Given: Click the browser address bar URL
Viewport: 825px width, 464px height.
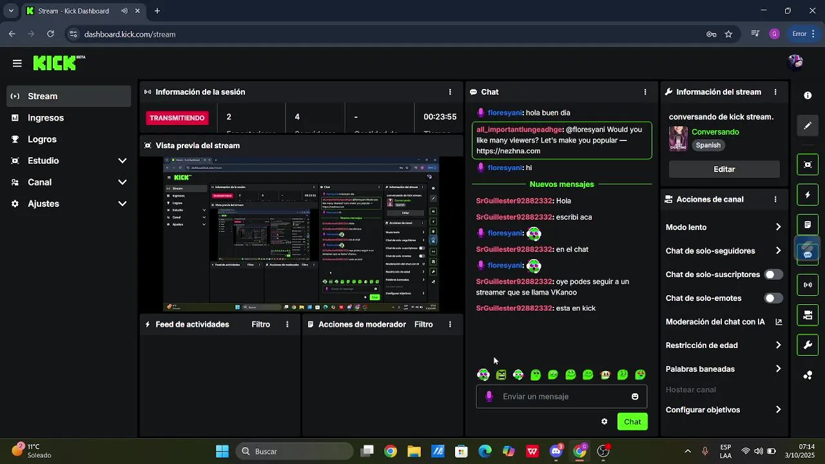Looking at the screenshot, I should (130, 34).
